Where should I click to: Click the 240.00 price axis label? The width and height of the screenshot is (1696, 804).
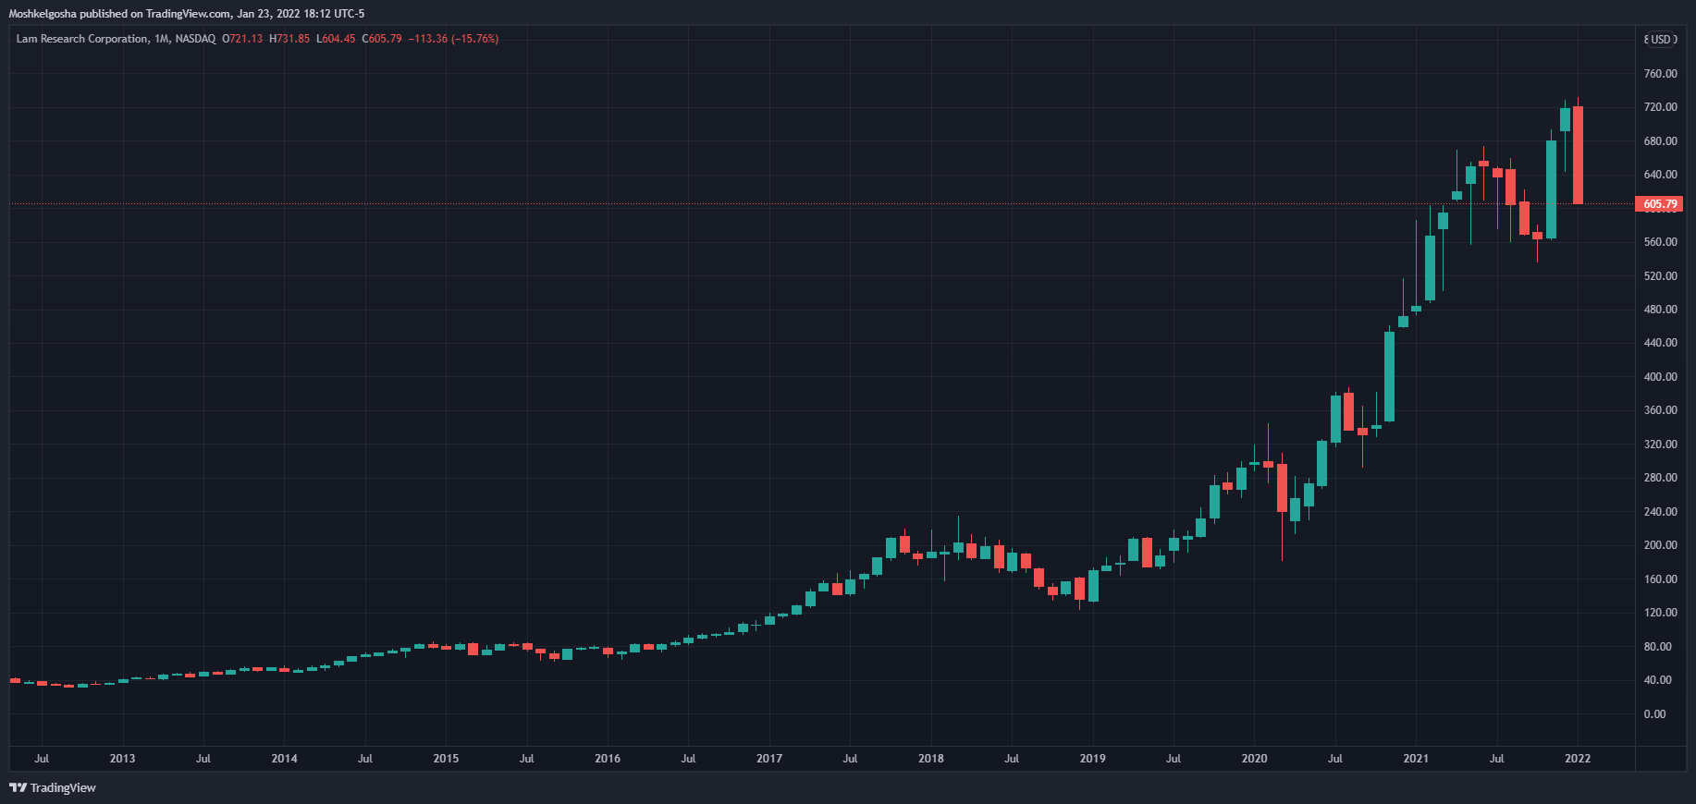[x=1660, y=512]
